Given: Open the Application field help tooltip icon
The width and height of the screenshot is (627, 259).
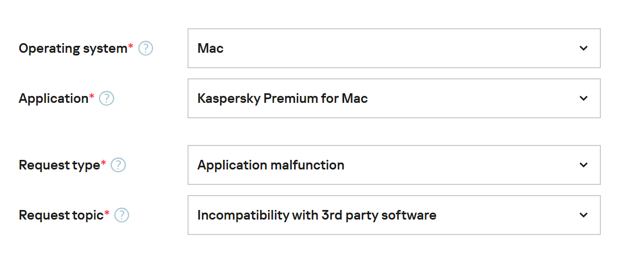Looking at the screenshot, I should 107,99.
